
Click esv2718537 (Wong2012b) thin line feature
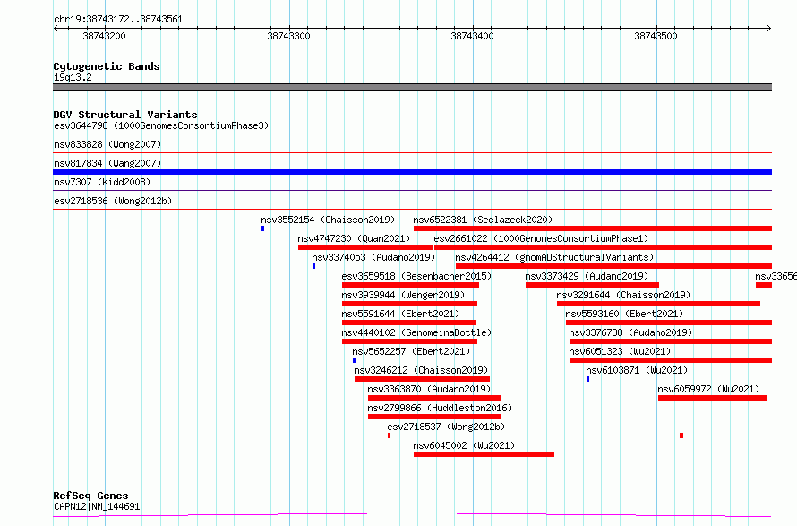[x=536, y=435]
